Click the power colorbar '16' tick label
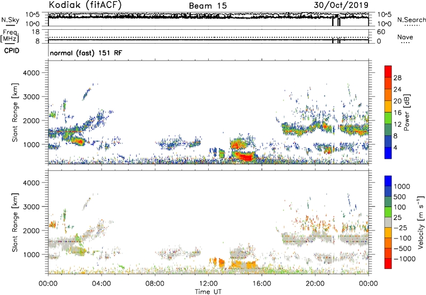Screen dimensions: 426x295 coord(397,113)
